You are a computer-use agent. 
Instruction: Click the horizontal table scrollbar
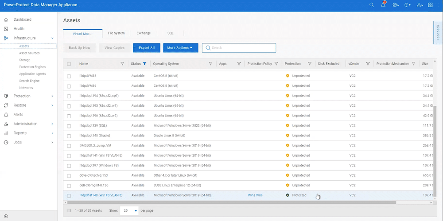click(232, 202)
